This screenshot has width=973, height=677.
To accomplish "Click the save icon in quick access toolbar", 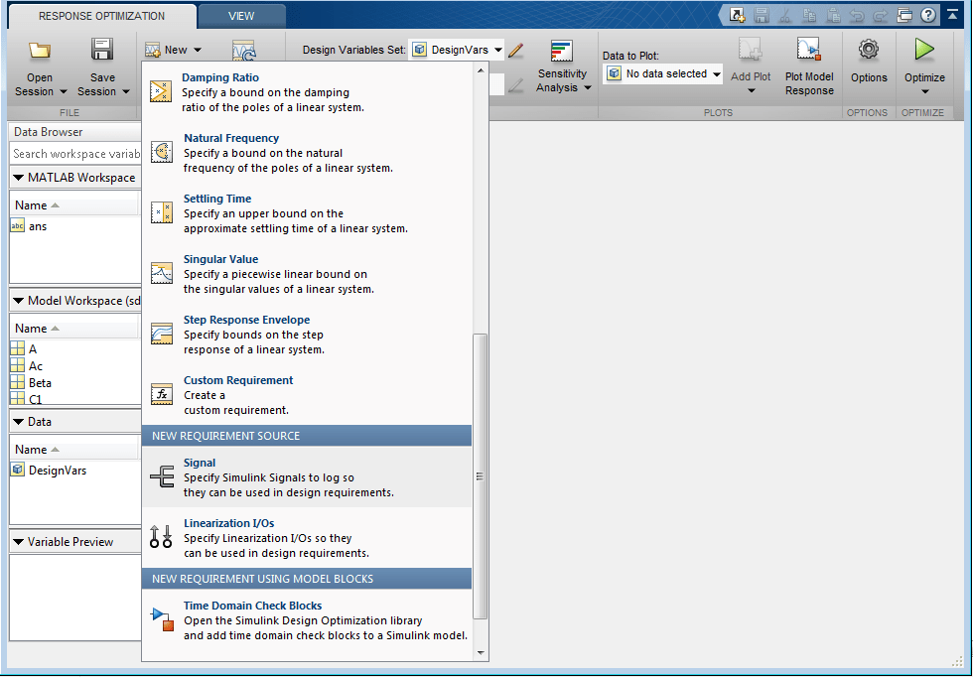I will point(762,16).
